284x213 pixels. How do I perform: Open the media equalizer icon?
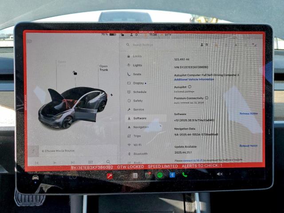pos(91,162)
